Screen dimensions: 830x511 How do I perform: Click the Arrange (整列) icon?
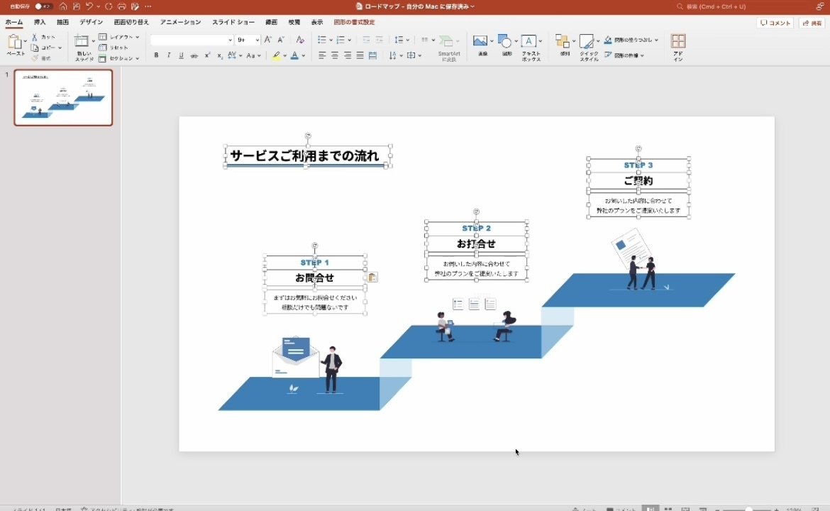point(561,41)
